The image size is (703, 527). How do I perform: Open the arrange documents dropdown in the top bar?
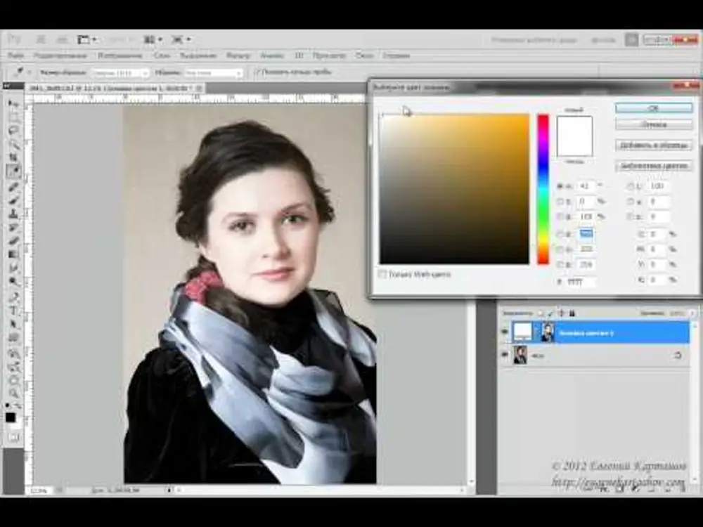pos(153,39)
